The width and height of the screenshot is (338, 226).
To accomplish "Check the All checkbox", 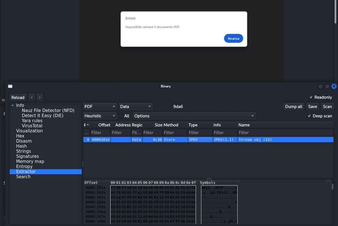I will point(121,116).
